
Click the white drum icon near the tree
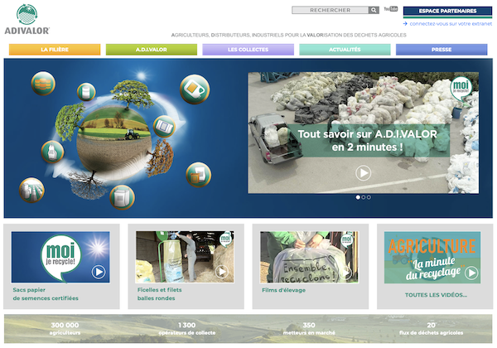tap(86, 92)
